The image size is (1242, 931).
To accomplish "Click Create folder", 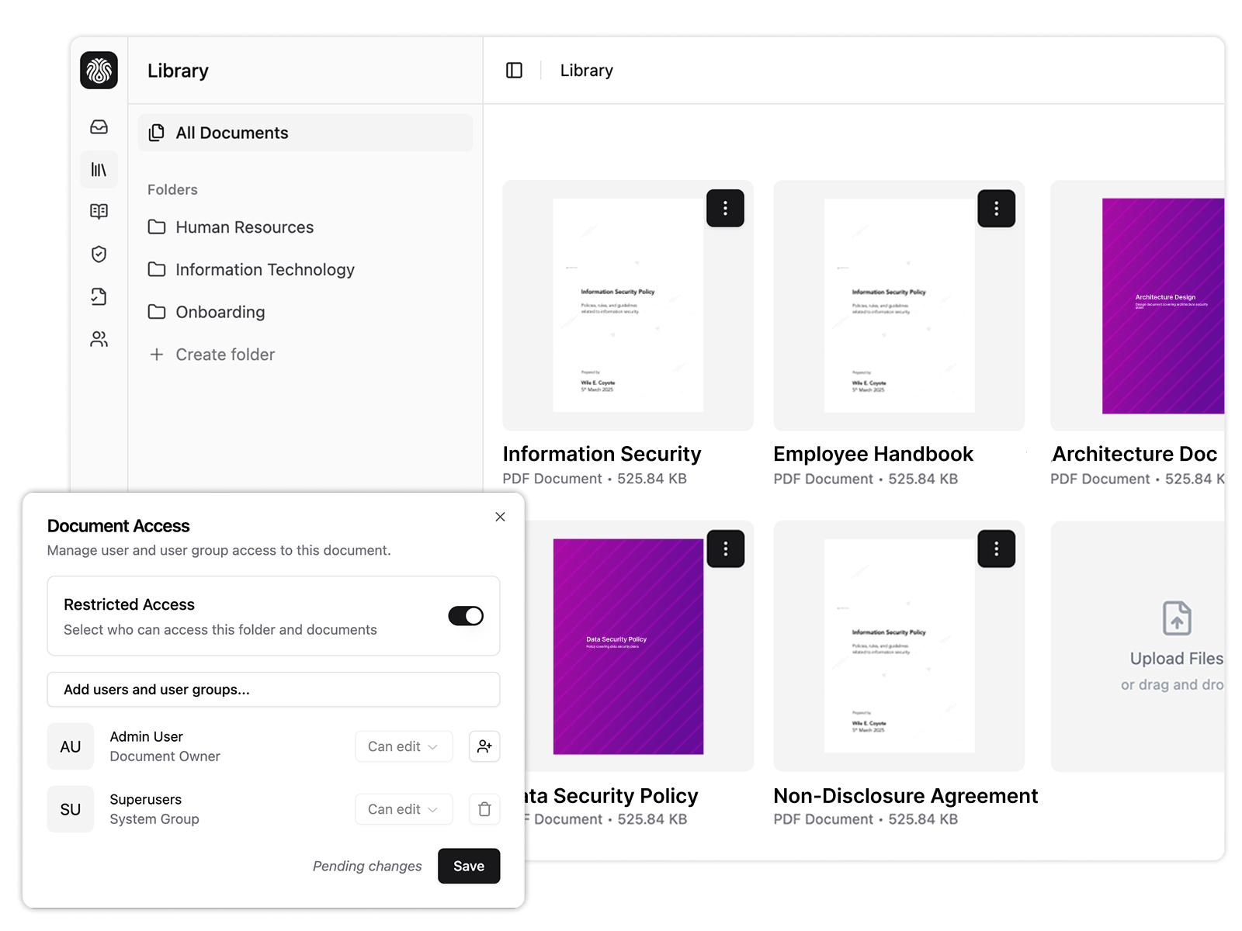I will 224,355.
